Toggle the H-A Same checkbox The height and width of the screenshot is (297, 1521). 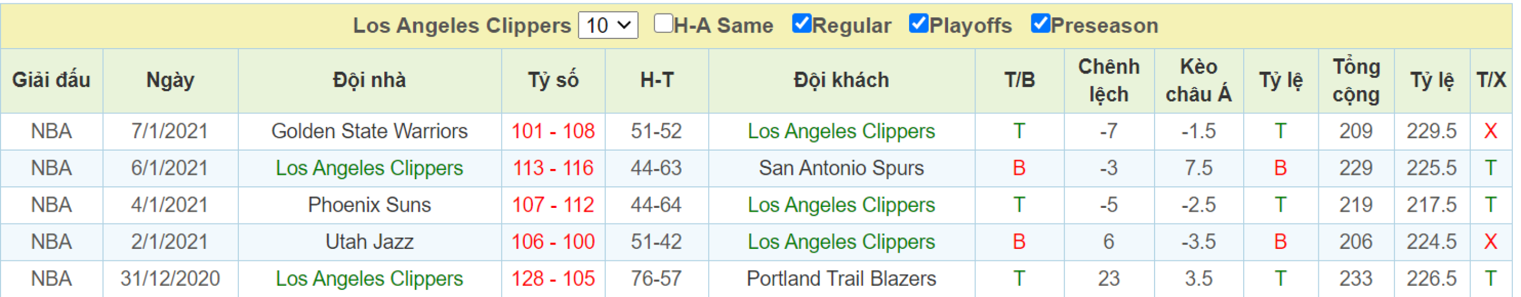(663, 24)
